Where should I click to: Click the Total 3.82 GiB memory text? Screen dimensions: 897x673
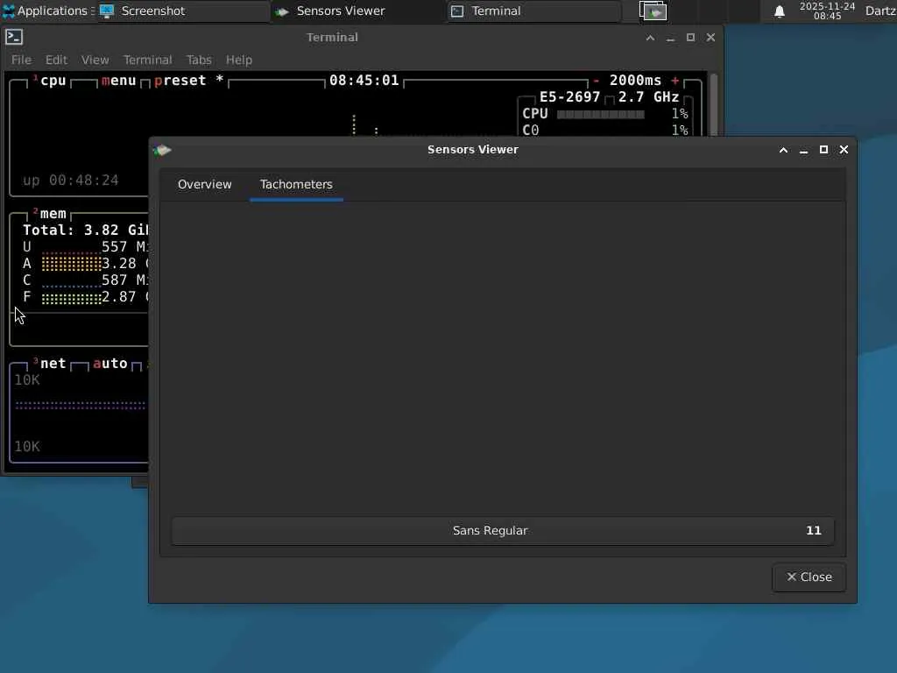coord(85,230)
